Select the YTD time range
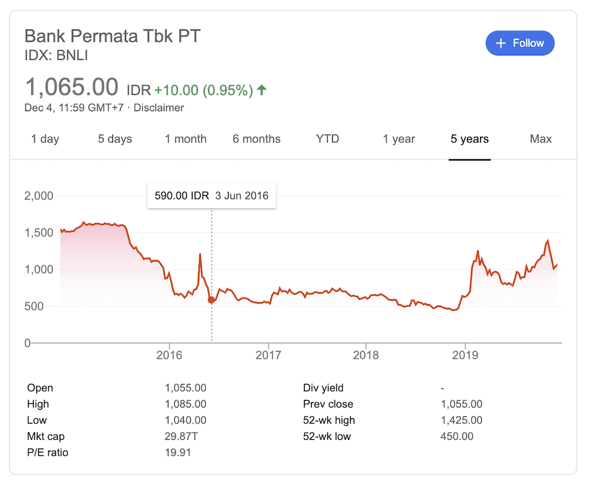Screen dimensions: 589x484 pyautogui.click(x=327, y=139)
